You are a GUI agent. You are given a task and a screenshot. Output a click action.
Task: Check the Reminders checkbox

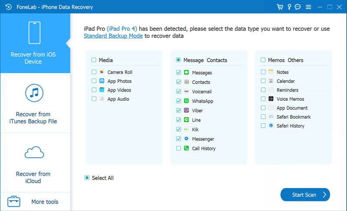263,90
